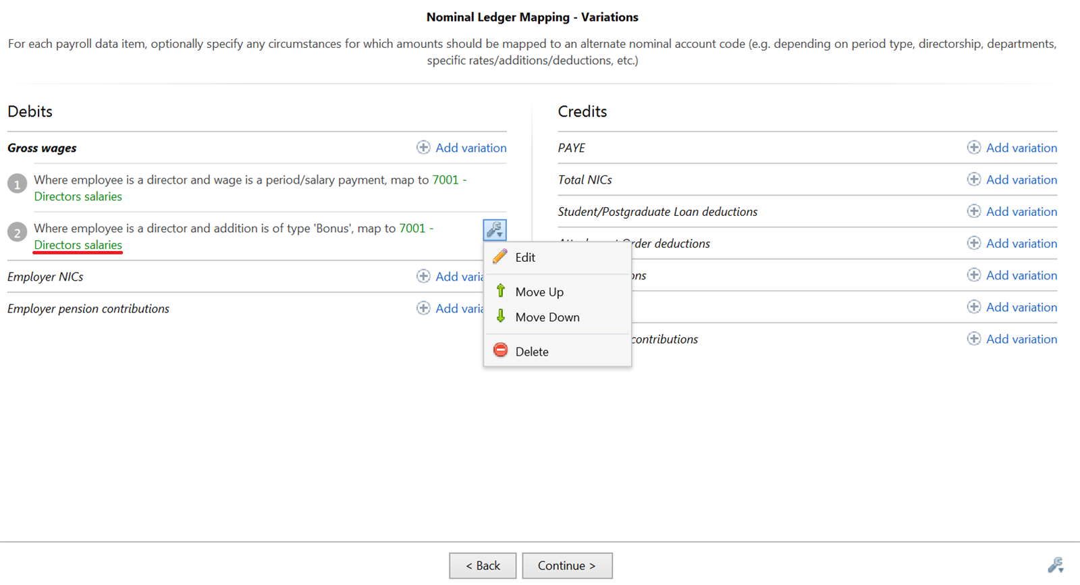1080x585 pixels.
Task: Click plus icon in Total NICs row
Action: [x=974, y=179]
